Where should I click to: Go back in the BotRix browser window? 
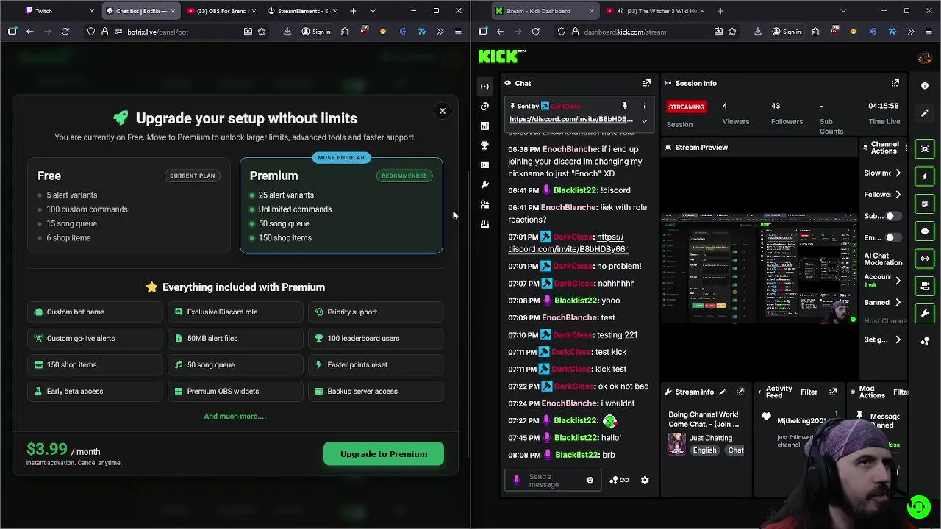pos(29,32)
